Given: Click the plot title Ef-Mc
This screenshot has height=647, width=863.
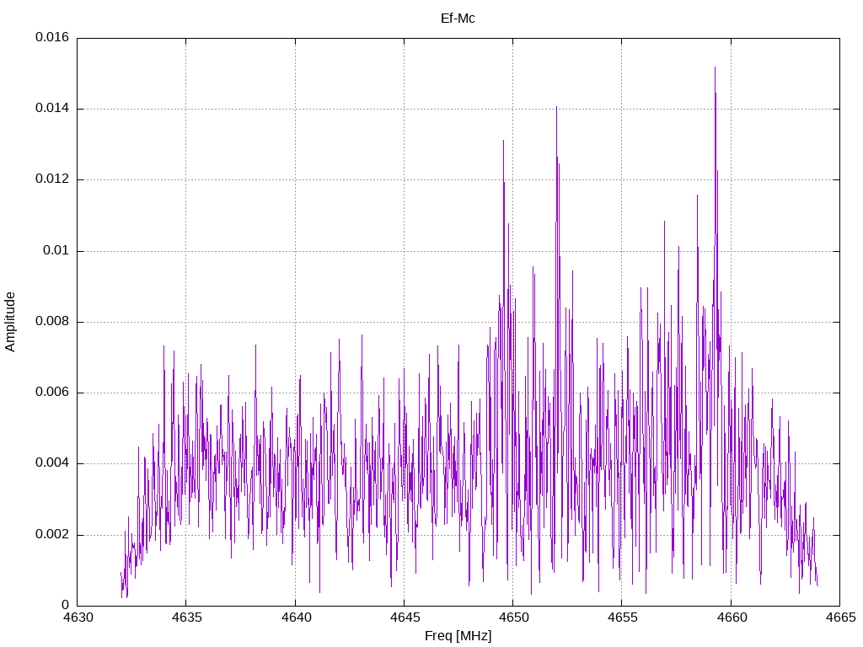Looking at the screenshot, I should [x=458, y=19].
